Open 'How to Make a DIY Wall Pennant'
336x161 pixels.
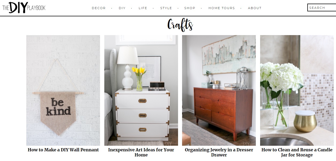[x=63, y=150]
